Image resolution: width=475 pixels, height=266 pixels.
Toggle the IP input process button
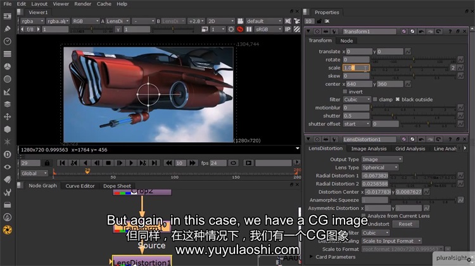(x=288, y=29)
